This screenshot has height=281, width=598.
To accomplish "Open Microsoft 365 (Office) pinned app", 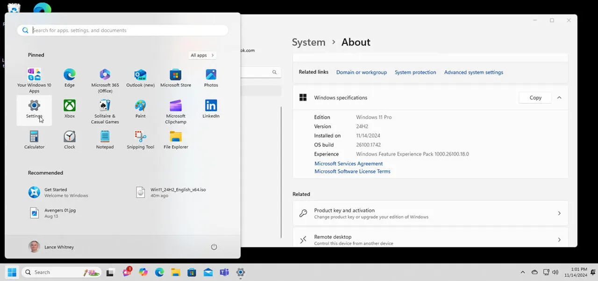I will pyautogui.click(x=105, y=80).
